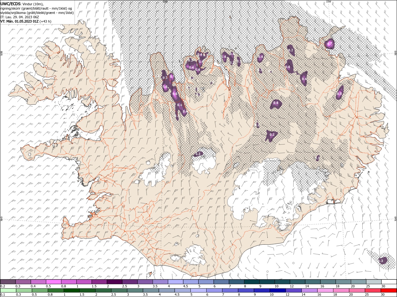The height and width of the screenshot is (297, 397).
Task: Pick the white 30 swatch ending the snow legend
Action: point(389,282)
